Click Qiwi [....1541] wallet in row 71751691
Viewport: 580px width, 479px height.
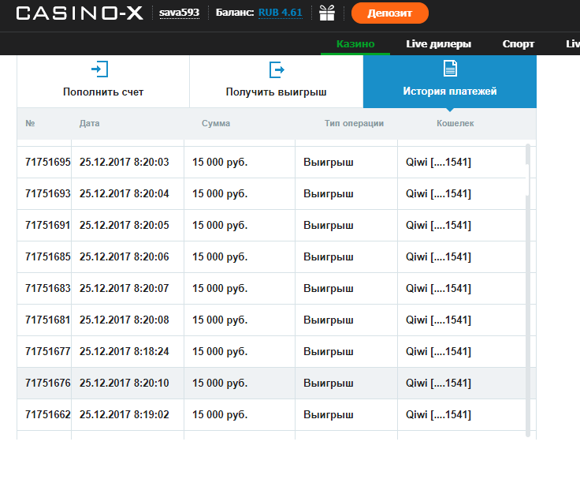click(438, 225)
